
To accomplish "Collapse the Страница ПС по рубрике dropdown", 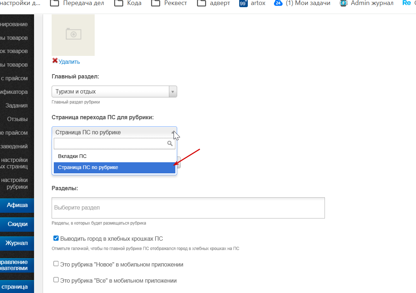I will pos(114,132).
